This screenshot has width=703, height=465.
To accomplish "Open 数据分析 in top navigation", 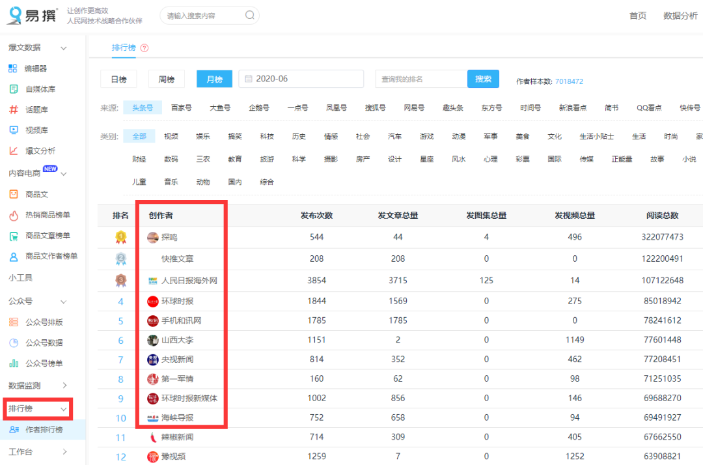I will coord(680,16).
